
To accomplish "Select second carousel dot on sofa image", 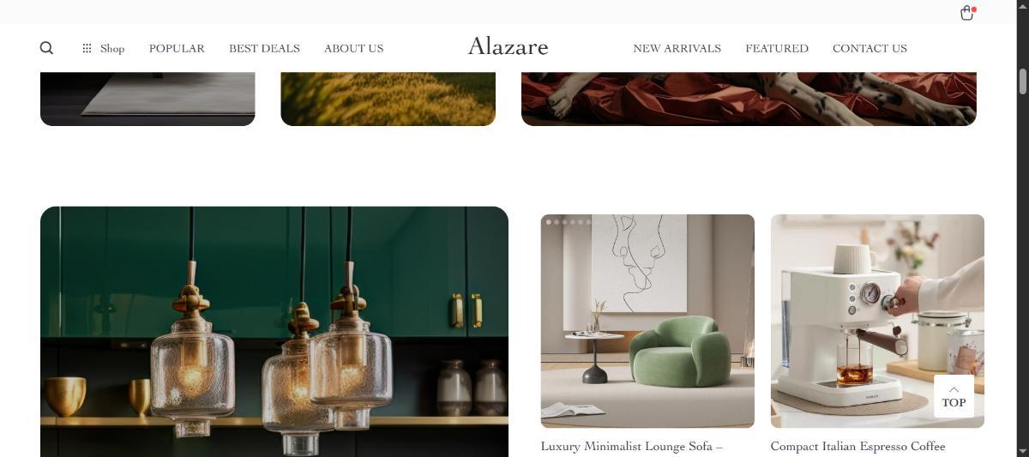I will coord(557,222).
